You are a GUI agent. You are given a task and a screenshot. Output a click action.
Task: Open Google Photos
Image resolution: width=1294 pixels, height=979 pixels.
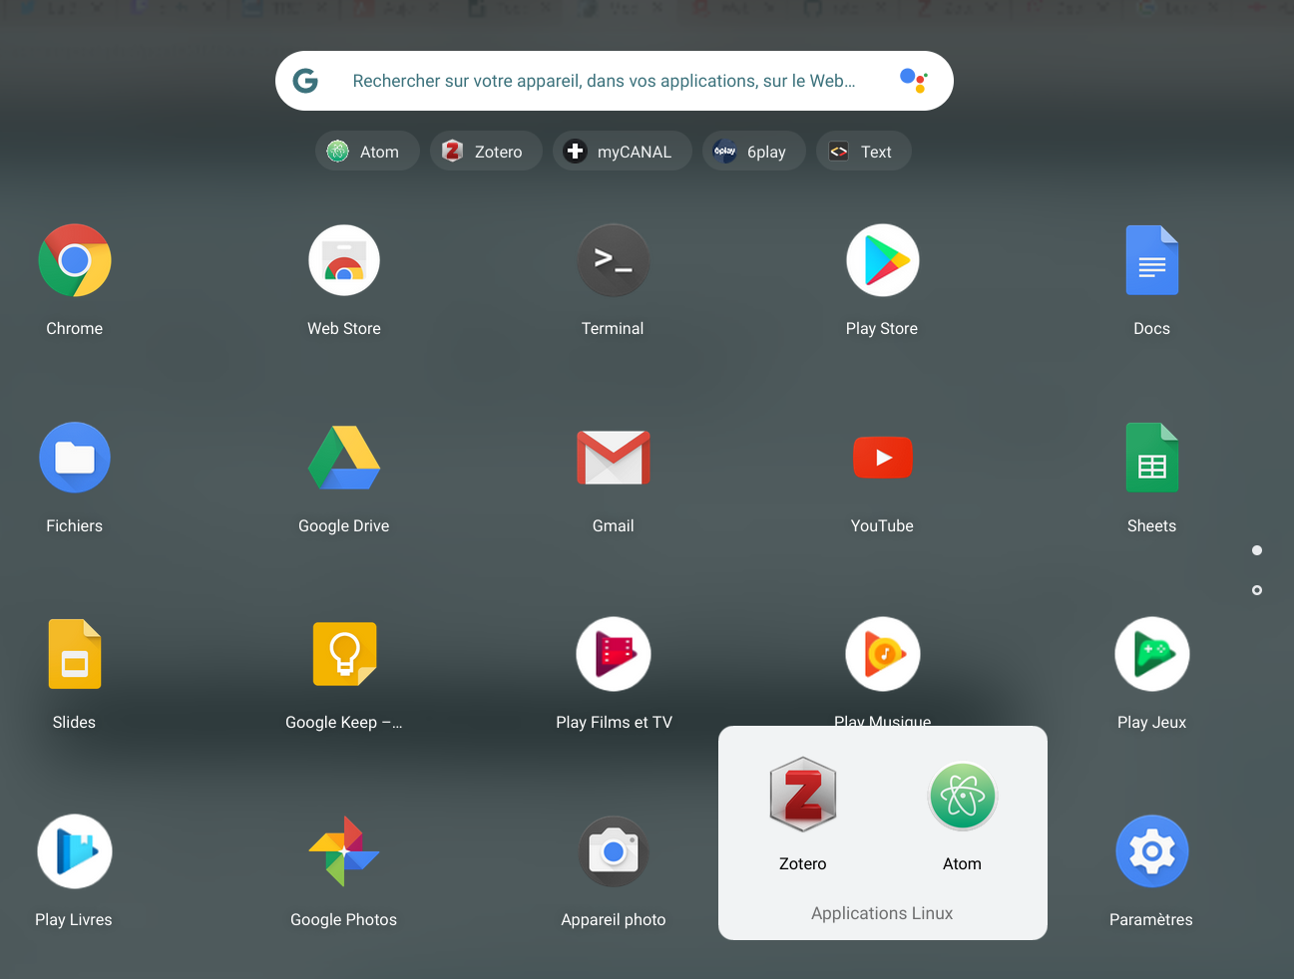(344, 851)
